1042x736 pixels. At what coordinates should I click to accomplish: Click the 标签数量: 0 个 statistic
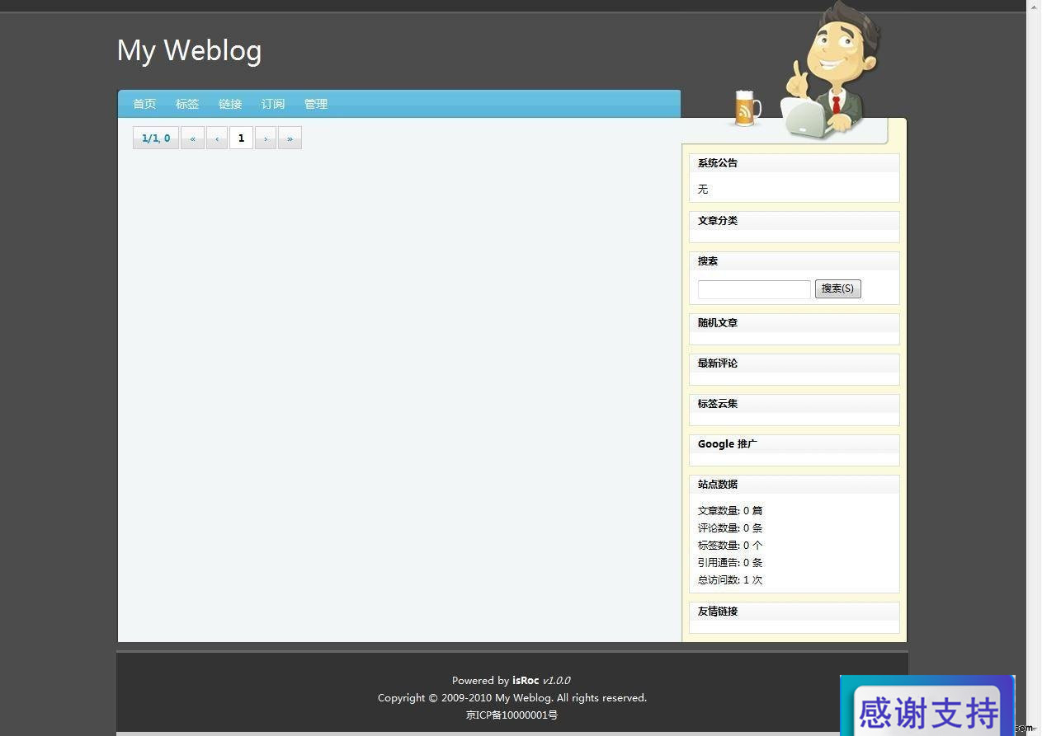[730, 546]
